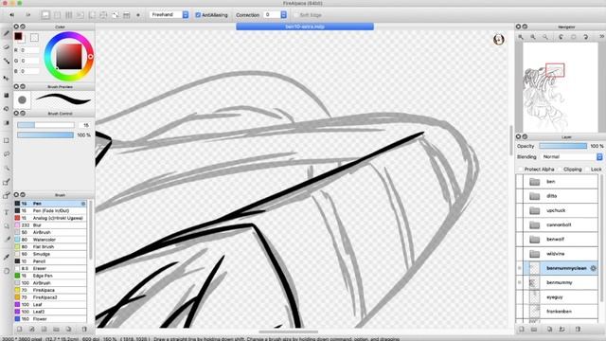Viewport: 606px width, 341px height.
Task: Click the brush size slider
Action: pos(45,125)
